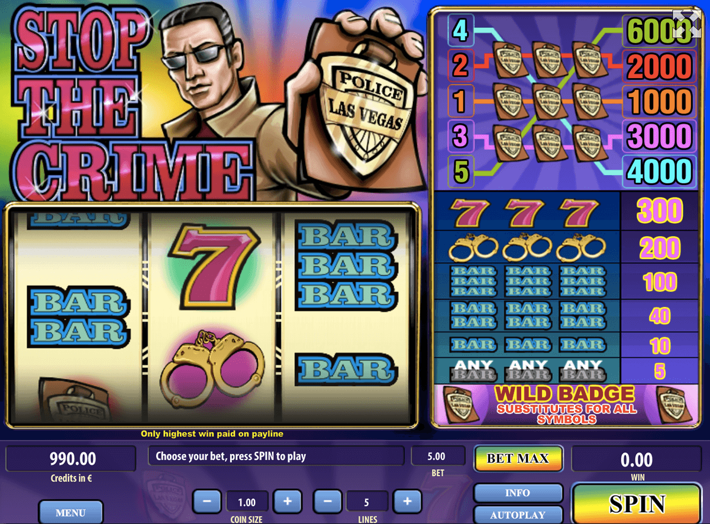Select the BET MAX button
Screen dimensions: 710x524
518,458
